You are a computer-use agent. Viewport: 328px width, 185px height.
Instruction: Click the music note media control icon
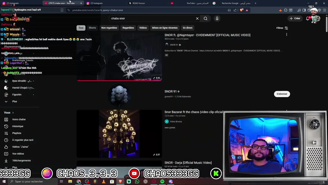[299, 10]
